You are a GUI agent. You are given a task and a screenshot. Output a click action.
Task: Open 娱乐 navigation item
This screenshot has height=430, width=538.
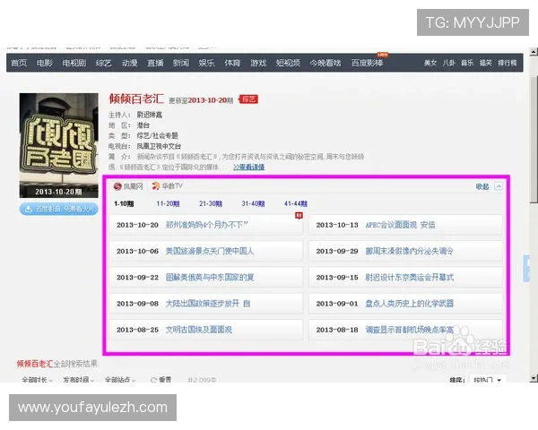pos(206,63)
